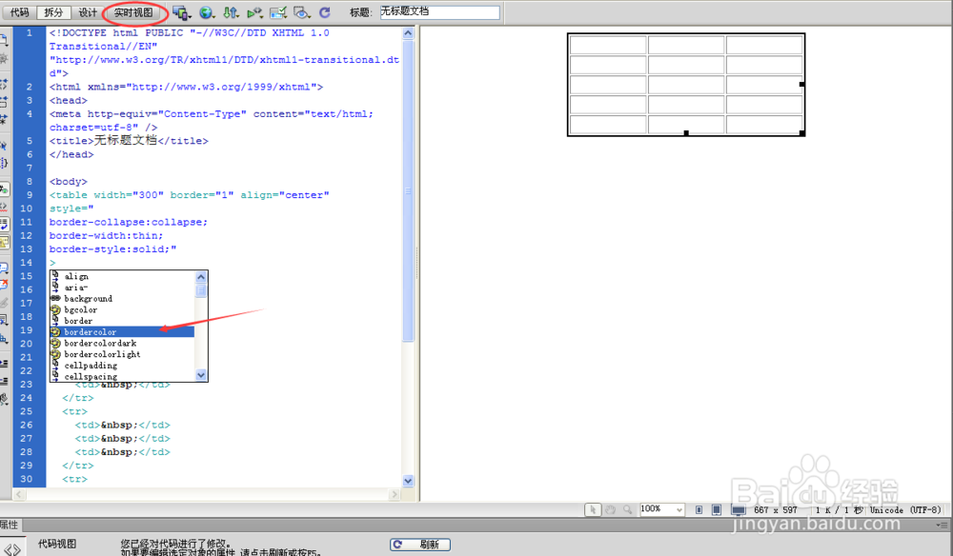Choose the desktop size window icon

click(739, 510)
